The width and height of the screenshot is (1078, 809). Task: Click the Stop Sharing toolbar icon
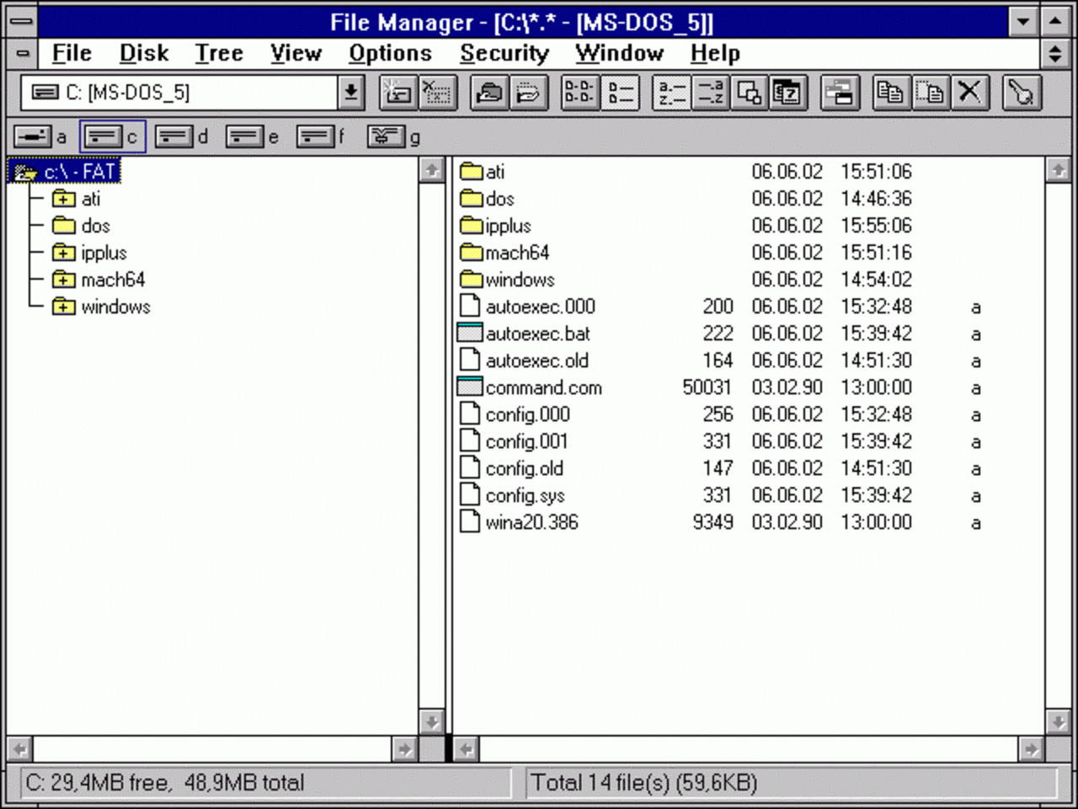pos(528,93)
